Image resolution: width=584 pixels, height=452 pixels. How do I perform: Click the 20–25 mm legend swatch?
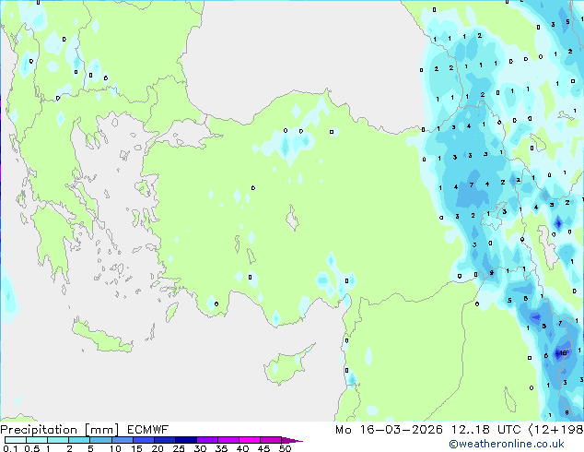(x=164, y=440)
